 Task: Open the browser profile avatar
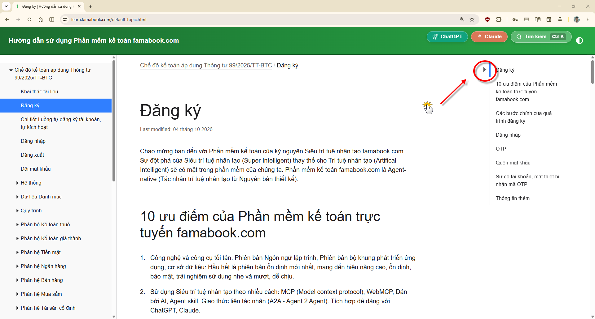tap(577, 19)
